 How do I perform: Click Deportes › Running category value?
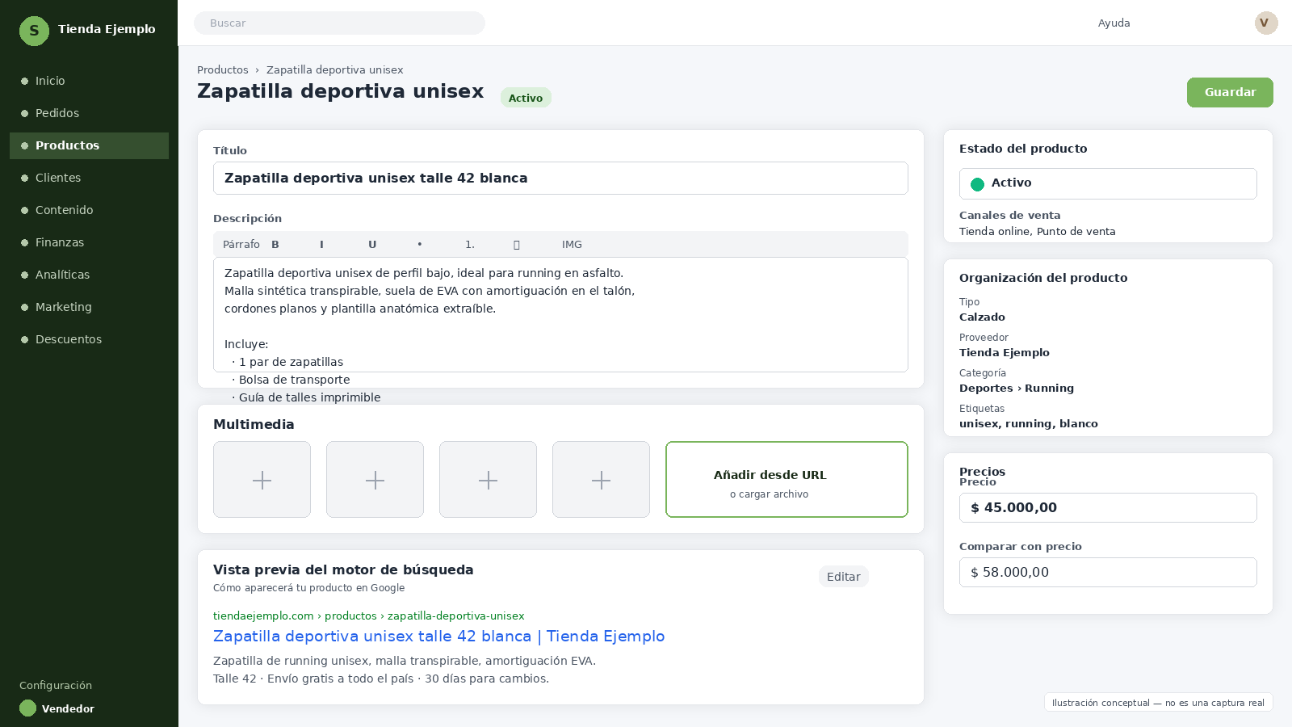[x=1016, y=388]
